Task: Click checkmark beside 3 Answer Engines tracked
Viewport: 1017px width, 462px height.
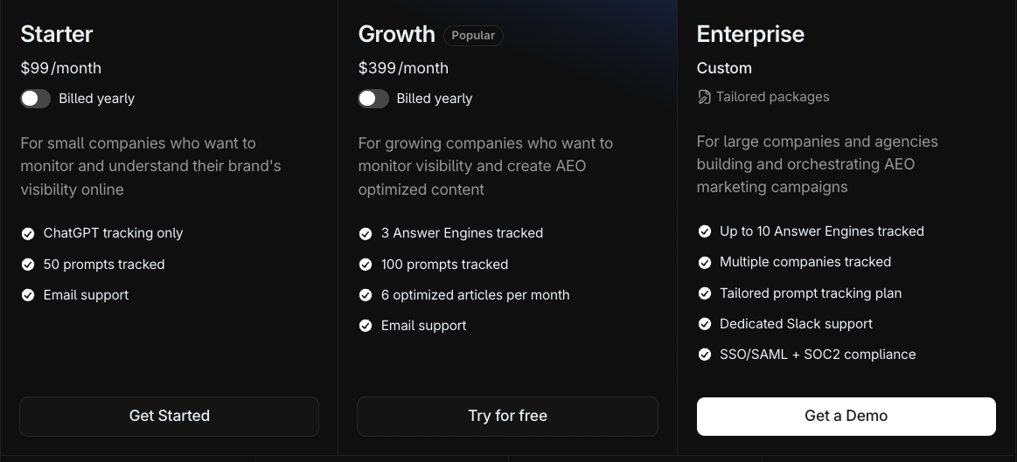Action: coord(366,233)
